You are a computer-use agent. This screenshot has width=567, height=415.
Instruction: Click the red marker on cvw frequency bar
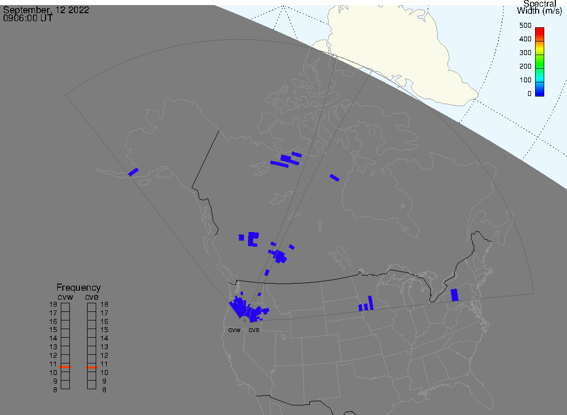65,367
